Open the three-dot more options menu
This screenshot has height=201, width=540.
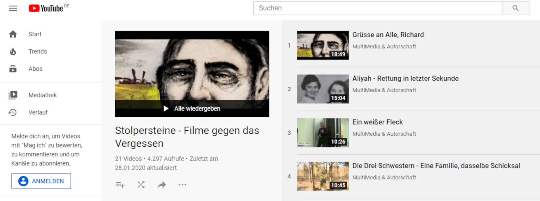(x=182, y=185)
